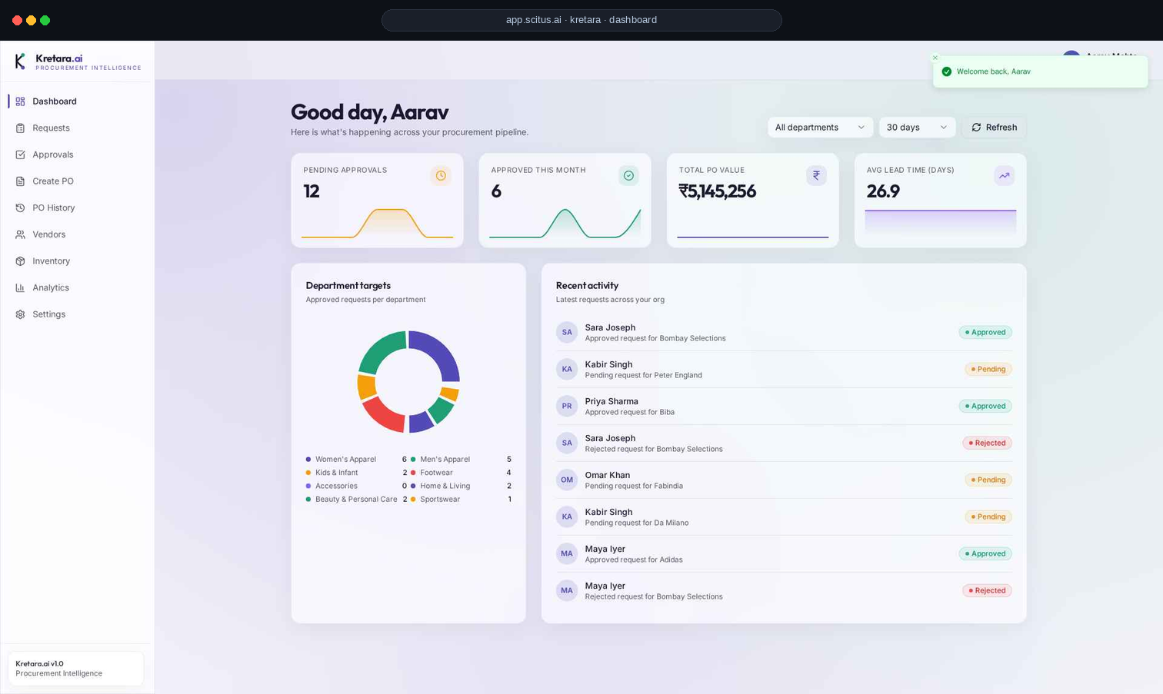Open the All departments dropdown
Screen dimensions: 1163x694
point(820,128)
